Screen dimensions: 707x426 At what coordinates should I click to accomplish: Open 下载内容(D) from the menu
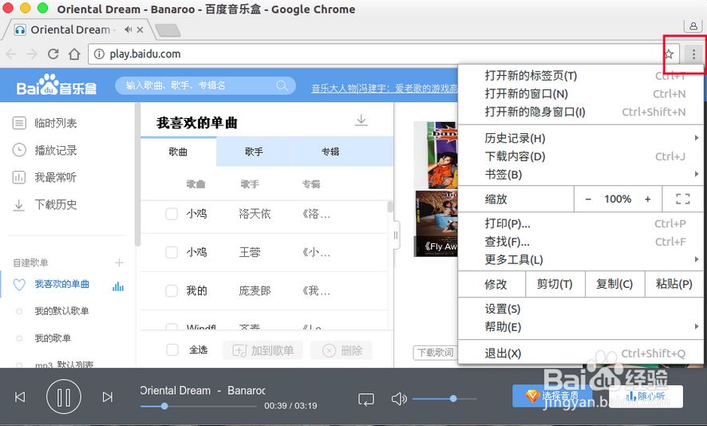pyautogui.click(x=581, y=156)
